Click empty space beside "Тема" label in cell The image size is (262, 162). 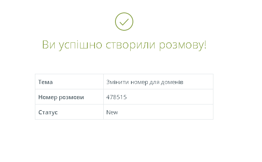[78, 82]
